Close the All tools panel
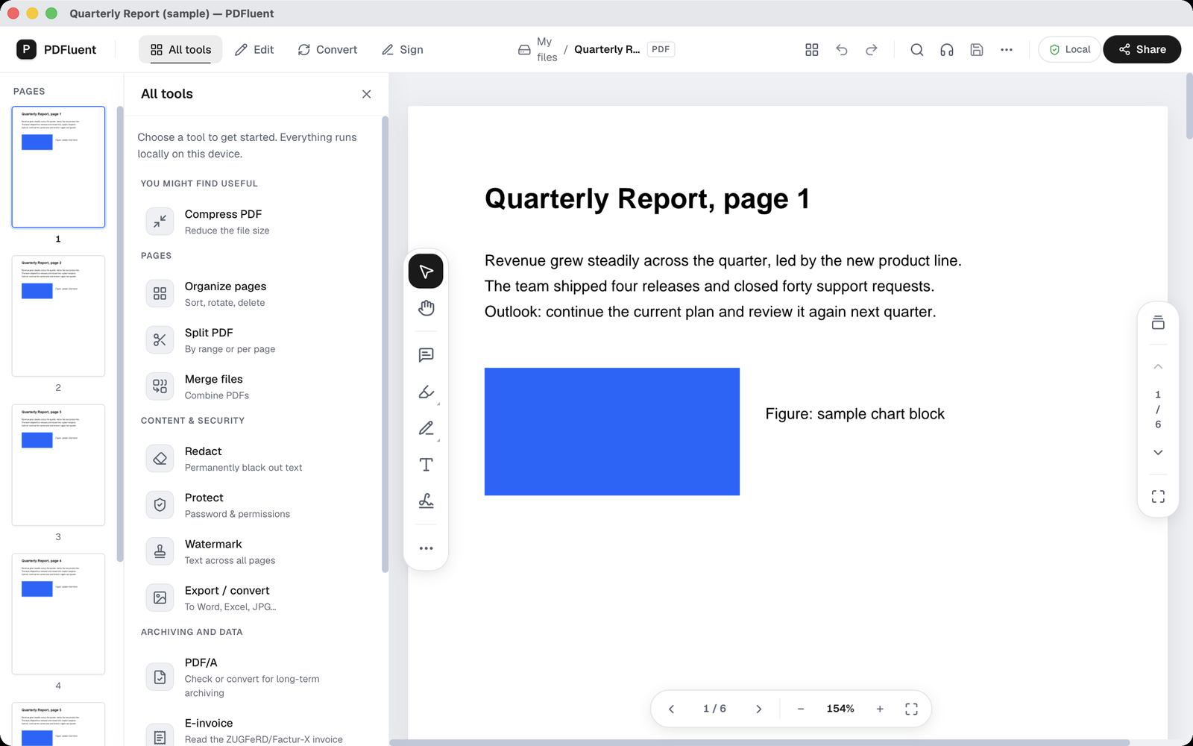 click(x=366, y=94)
